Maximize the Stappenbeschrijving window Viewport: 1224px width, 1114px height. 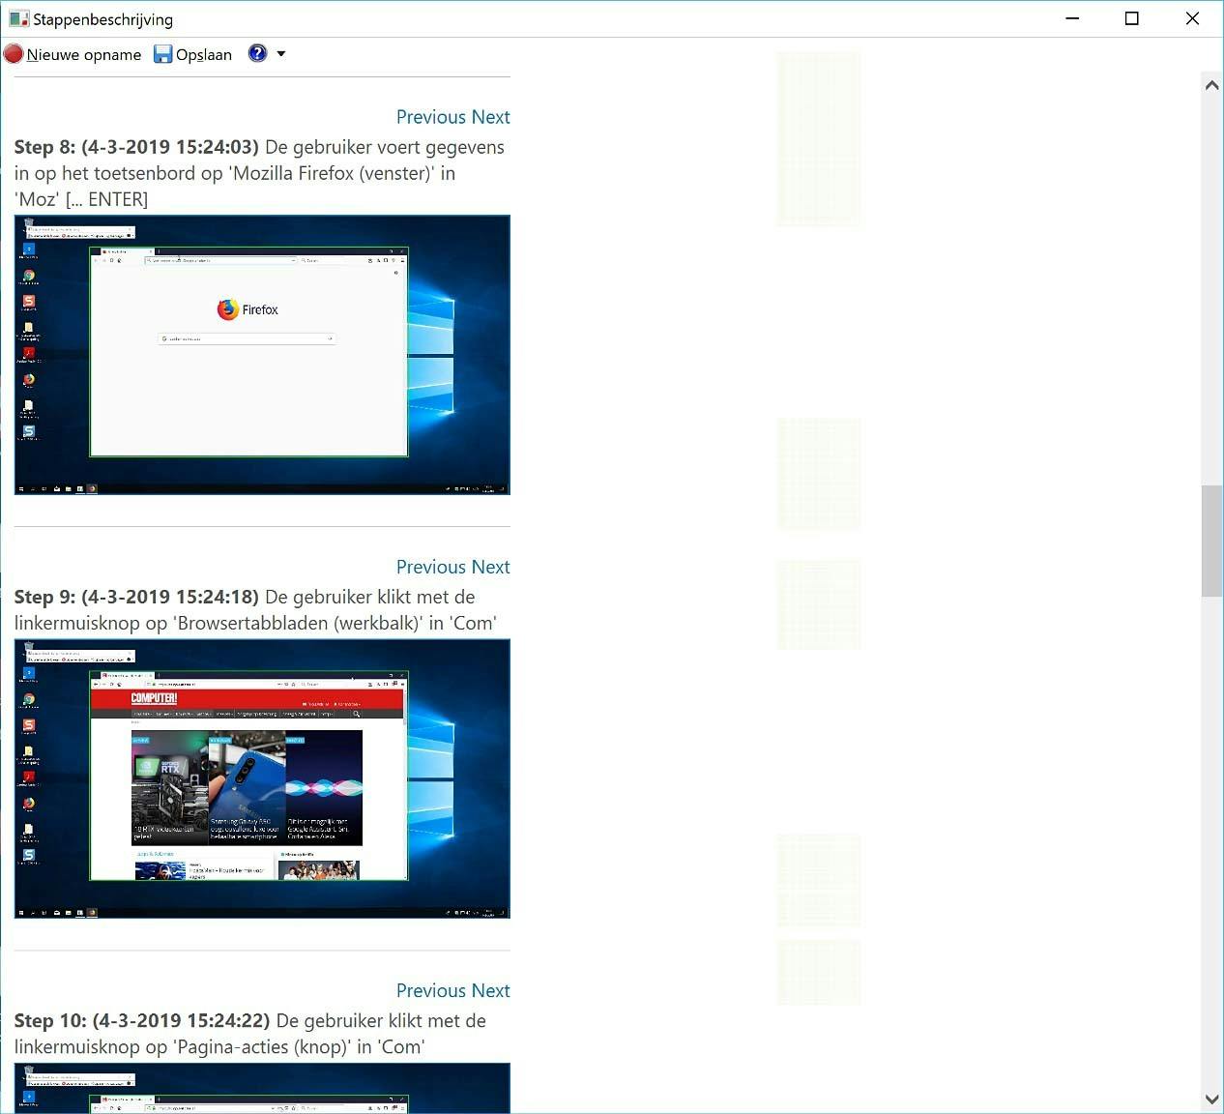[x=1132, y=18]
